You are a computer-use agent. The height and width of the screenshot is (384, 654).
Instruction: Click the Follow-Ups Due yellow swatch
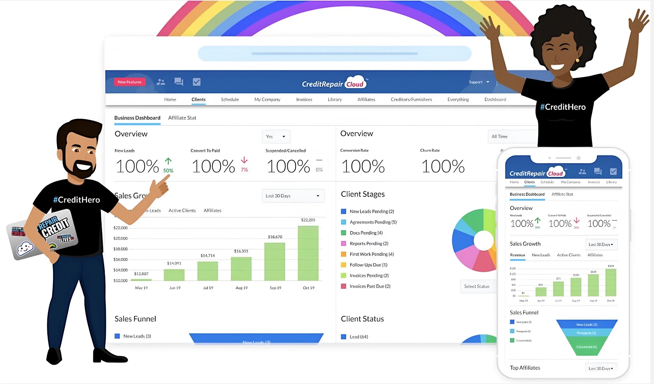click(343, 265)
